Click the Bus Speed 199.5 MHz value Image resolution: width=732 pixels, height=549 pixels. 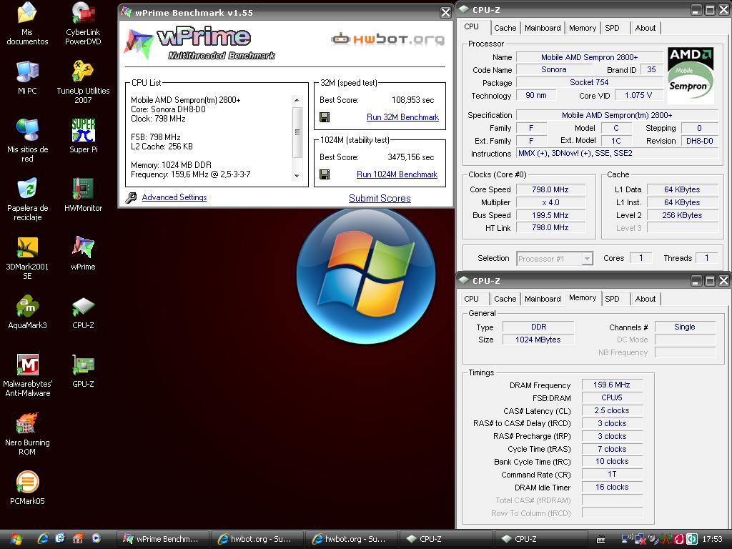(x=550, y=215)
